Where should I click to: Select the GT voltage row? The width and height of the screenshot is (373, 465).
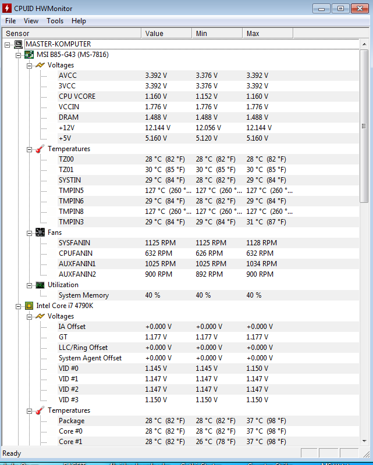coord(208,337)
